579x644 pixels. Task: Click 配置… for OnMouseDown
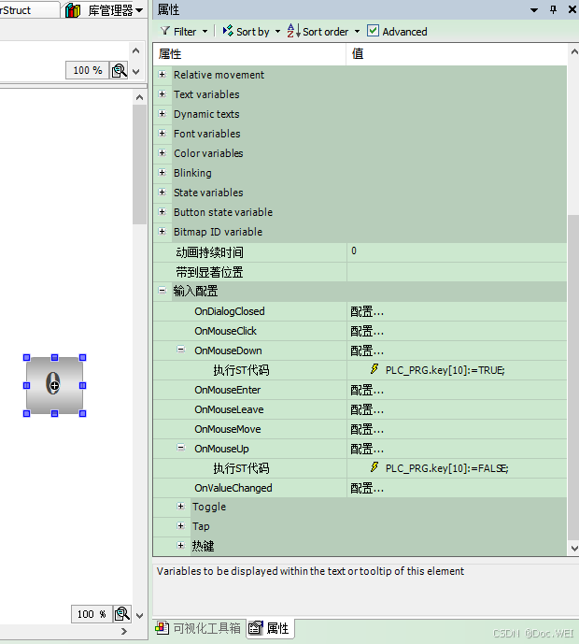click(x=367, y=351)
